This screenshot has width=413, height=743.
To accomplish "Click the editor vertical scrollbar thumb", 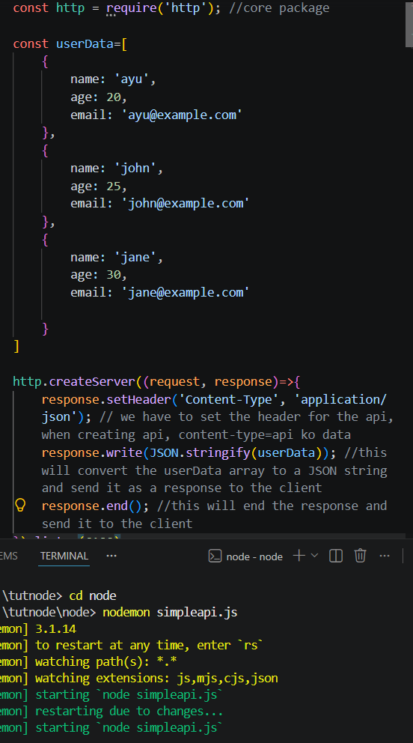I will 409,25.
